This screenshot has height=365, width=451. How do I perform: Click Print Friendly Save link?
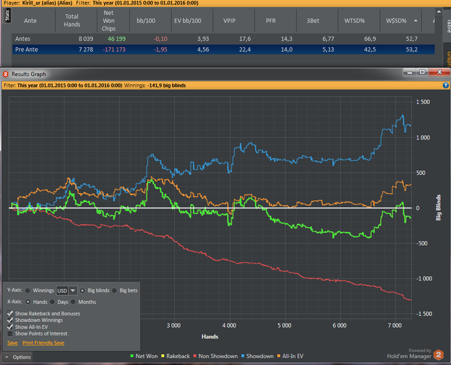coord(43,343)
